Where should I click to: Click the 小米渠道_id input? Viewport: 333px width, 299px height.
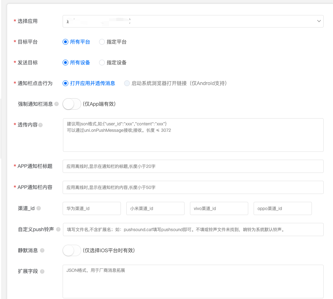tap(155, 209)
